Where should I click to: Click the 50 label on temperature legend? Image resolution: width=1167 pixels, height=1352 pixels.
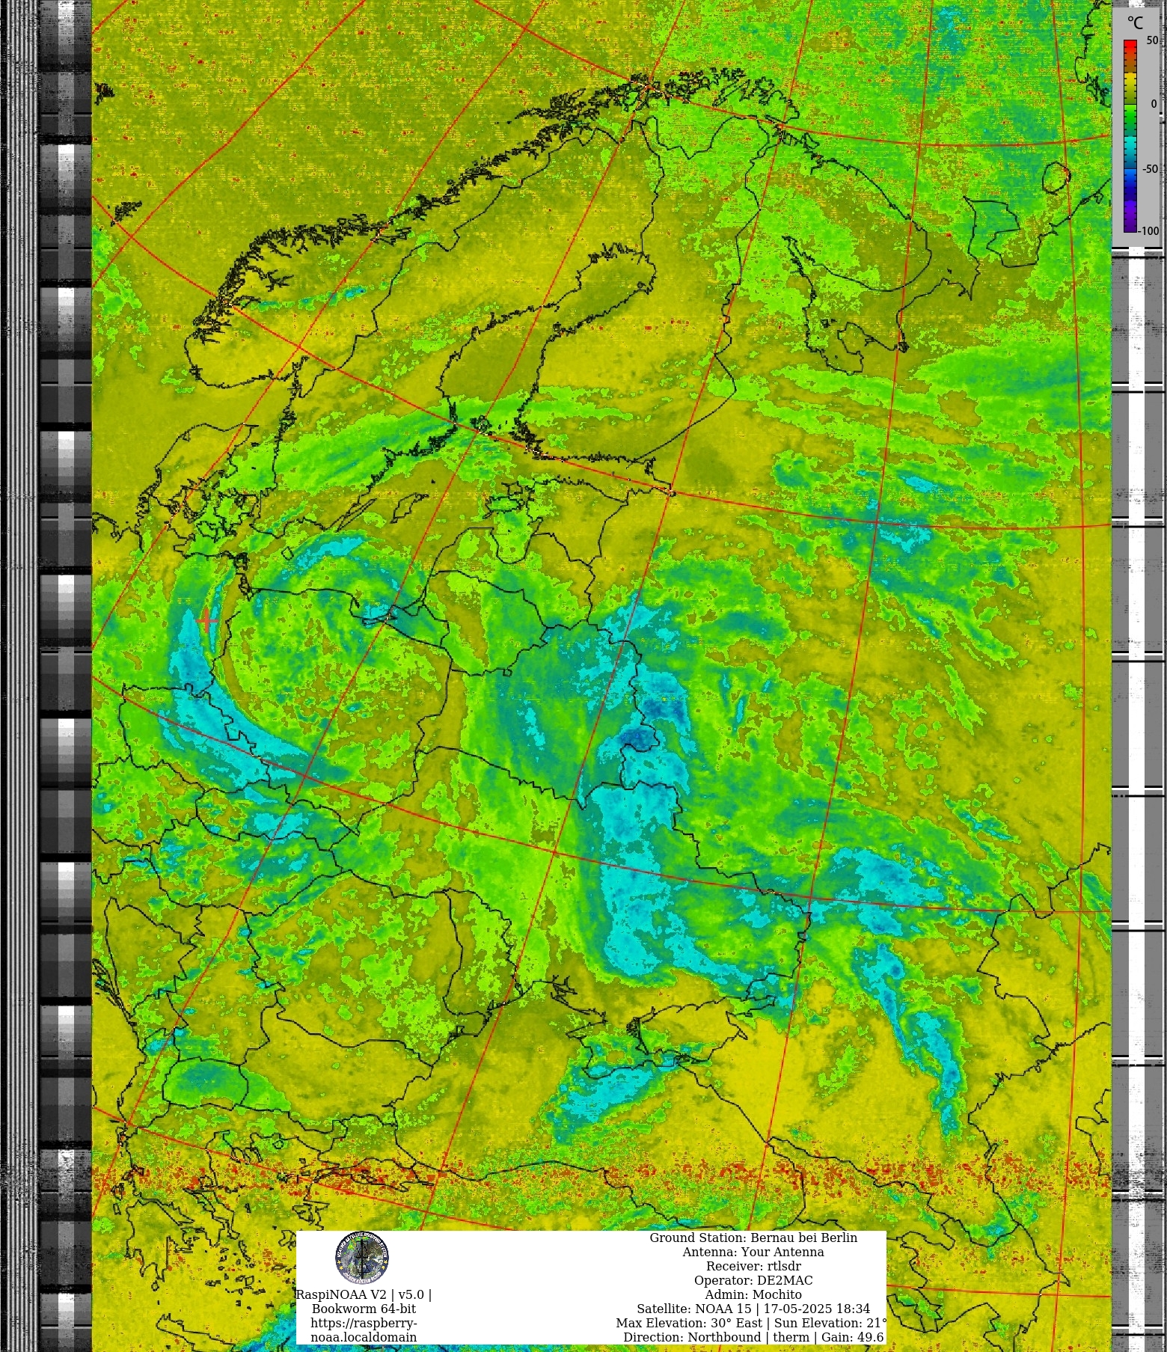coord(1152,40)
